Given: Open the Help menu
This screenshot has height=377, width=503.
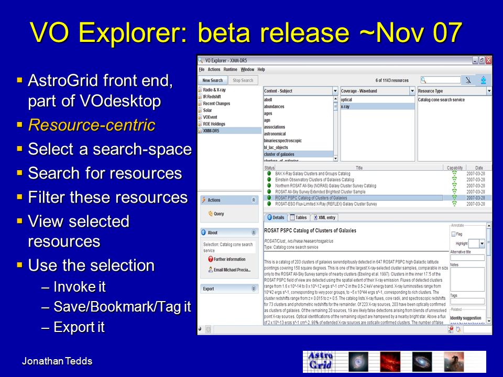Looking at the screenshot, I should point(261,69).
